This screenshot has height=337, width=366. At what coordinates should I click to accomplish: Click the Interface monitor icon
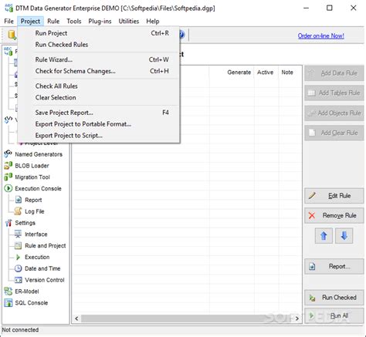click(18, 234)
